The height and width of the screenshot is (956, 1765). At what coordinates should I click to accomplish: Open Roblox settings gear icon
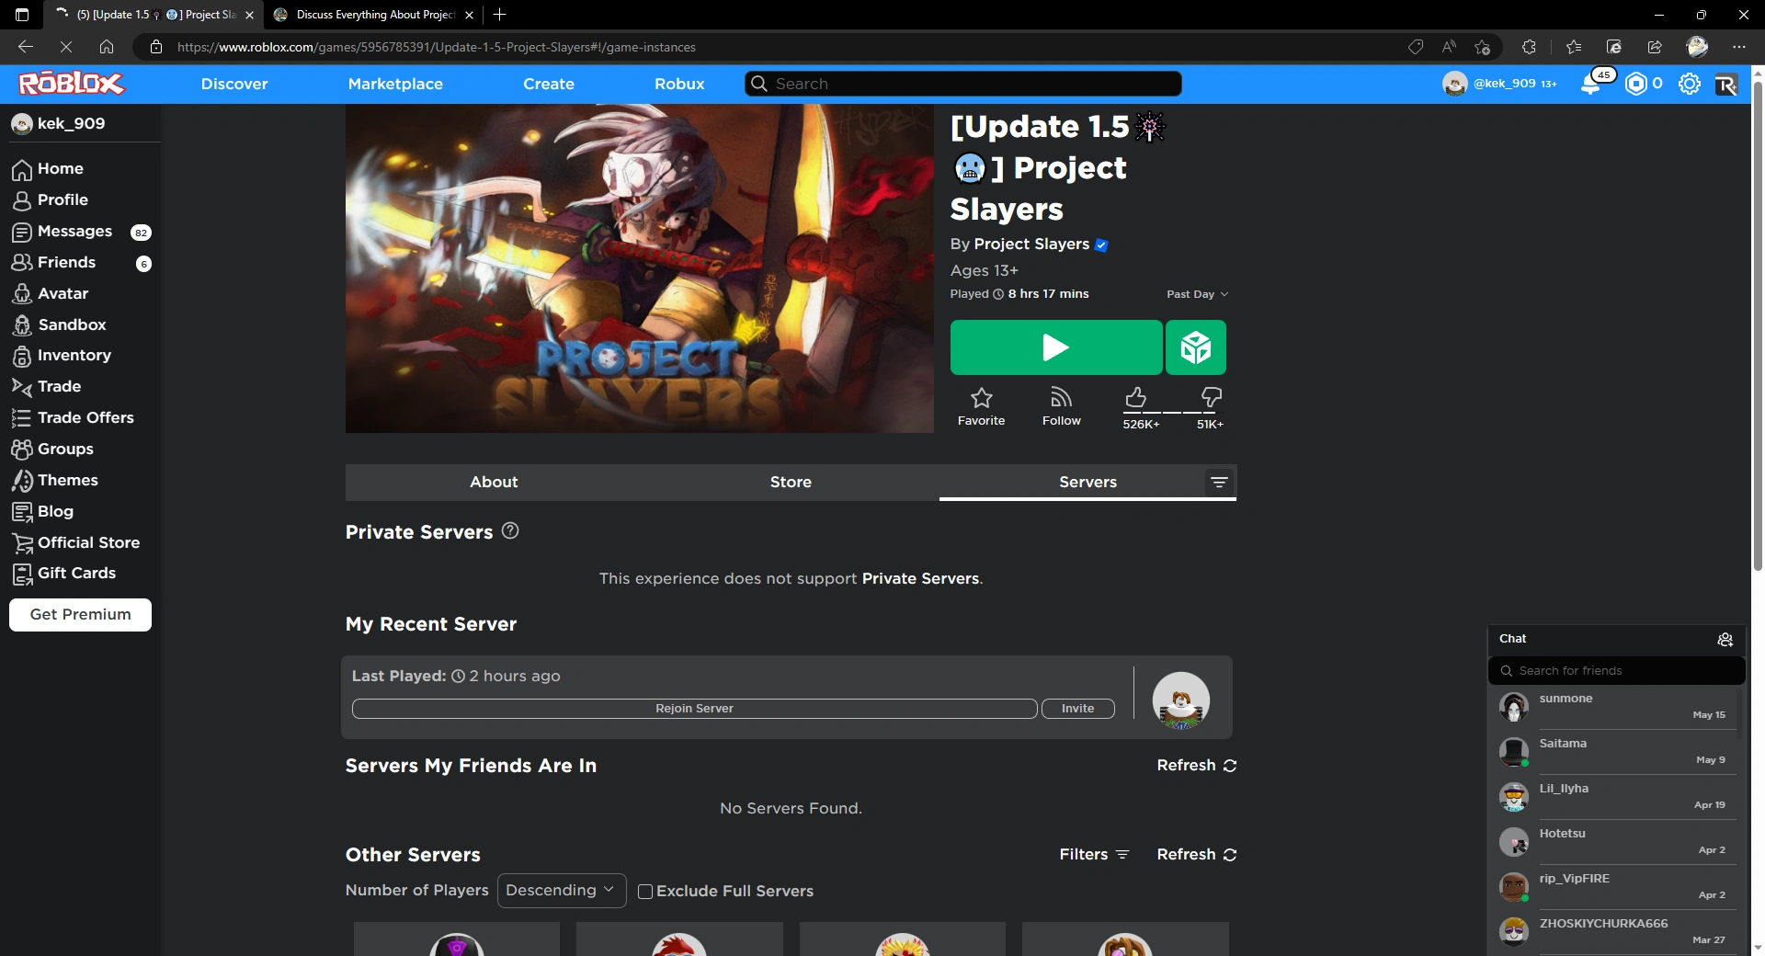(x=1690, y=84)
